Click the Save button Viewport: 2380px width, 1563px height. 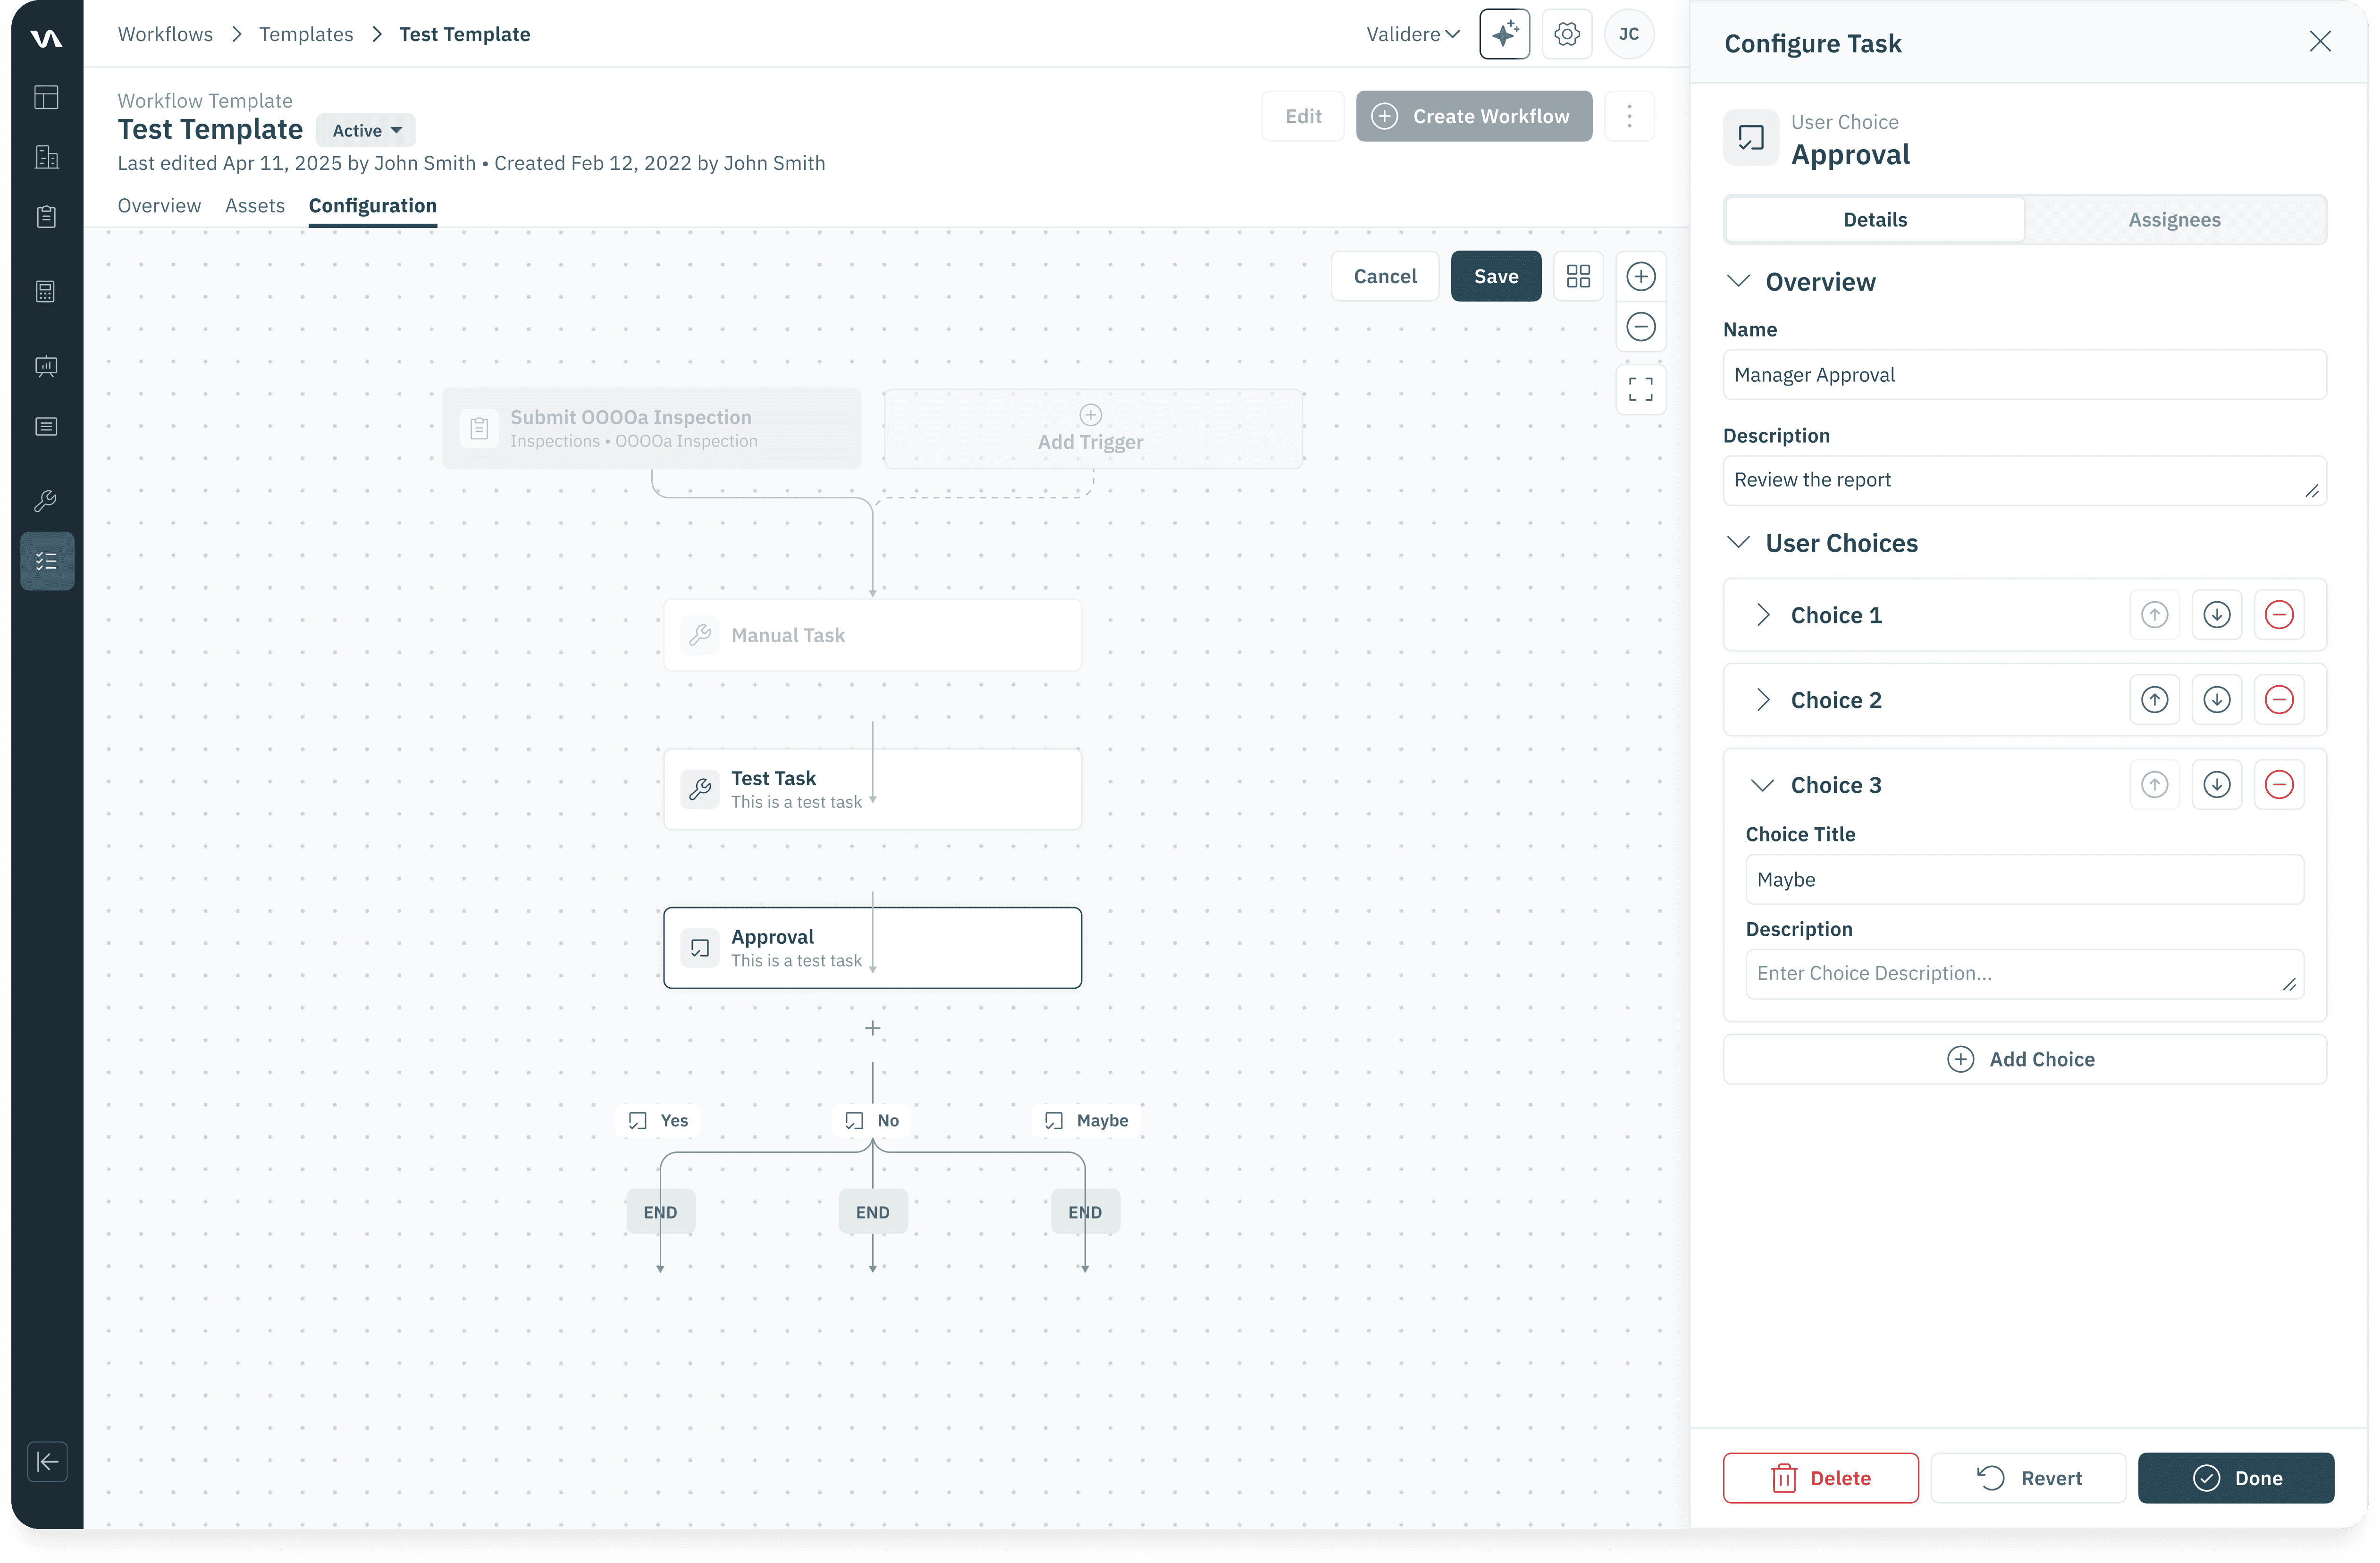(1495, 276)
